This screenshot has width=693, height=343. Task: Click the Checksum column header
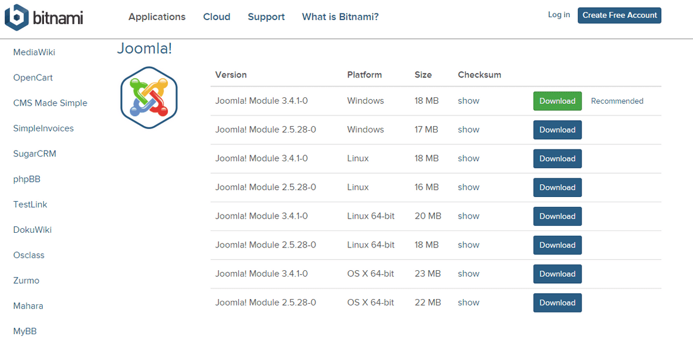click(x=479, y=74)
